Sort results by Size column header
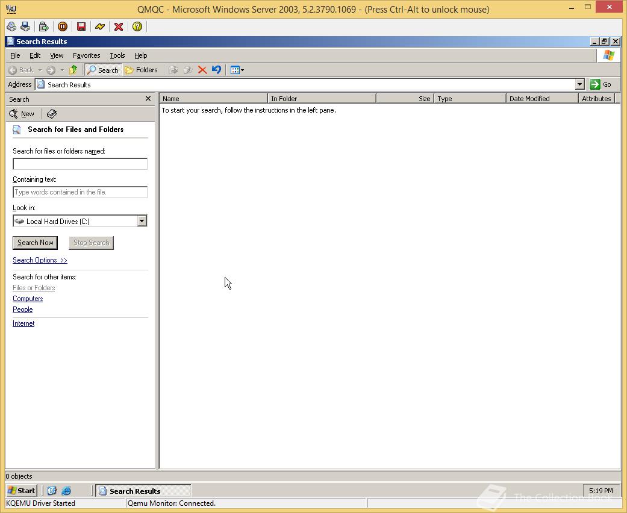This screenshot has width=627, height=513. click(405, 98)
